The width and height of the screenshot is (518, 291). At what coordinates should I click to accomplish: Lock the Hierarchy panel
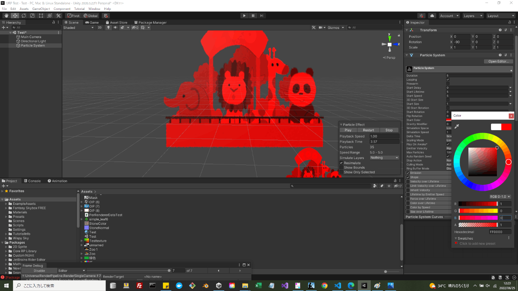(54, 22)
